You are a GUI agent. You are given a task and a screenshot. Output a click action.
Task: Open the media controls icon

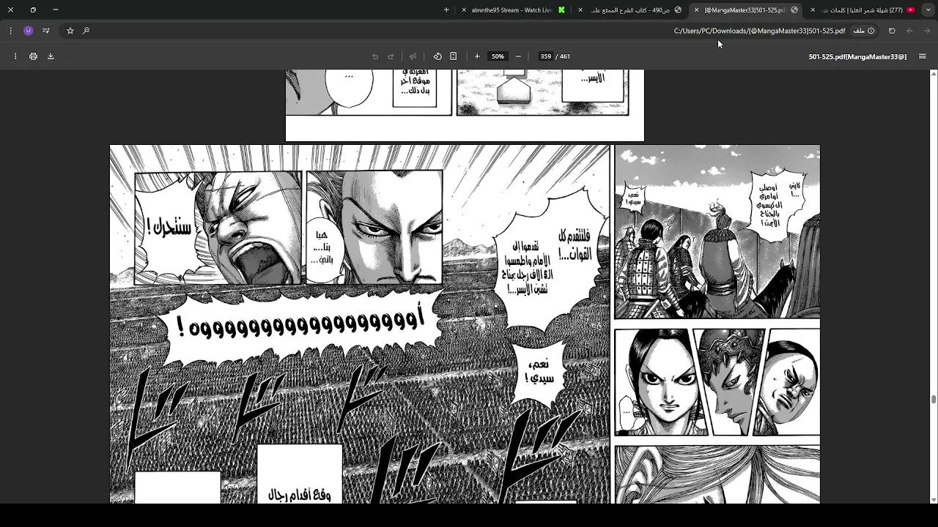pyautogui.click(x=46, y=31)
